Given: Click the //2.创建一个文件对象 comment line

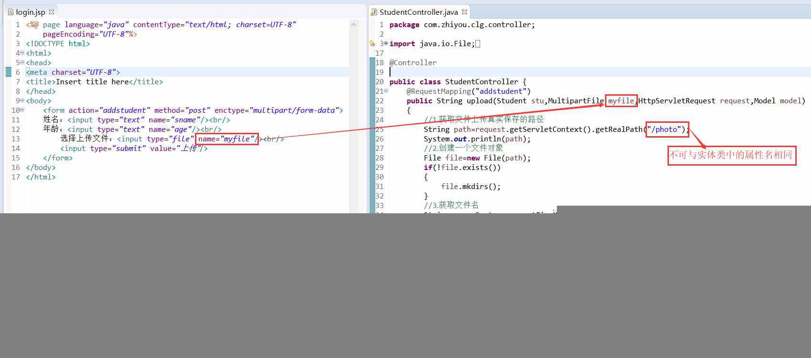Looking at the screenshot, I should 463,148.
